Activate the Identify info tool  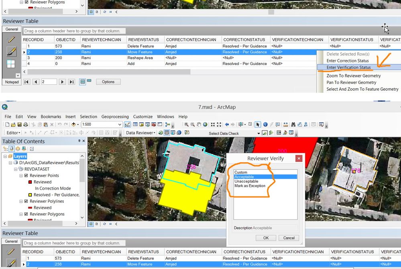(x=265, y=125)
